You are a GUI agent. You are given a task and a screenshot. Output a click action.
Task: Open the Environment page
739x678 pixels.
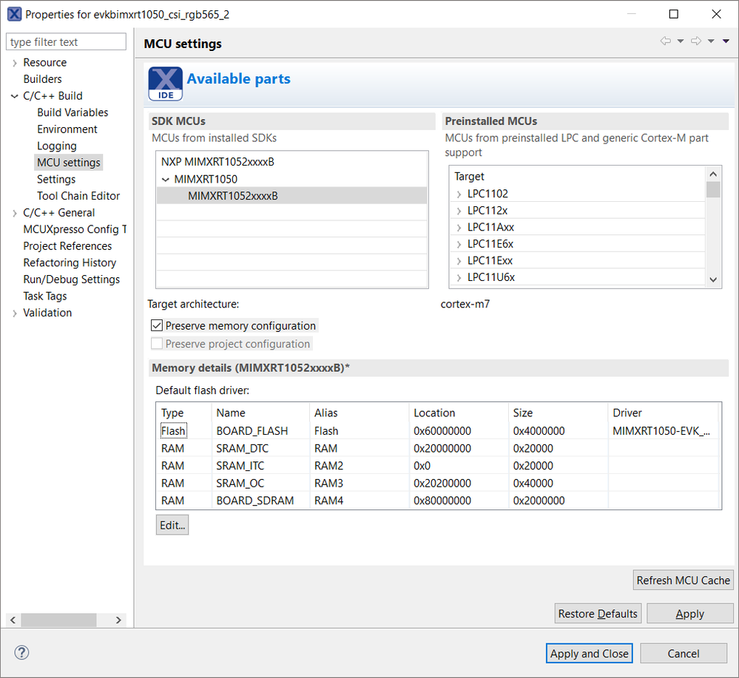pyautogui.click(x=67, y=129)
